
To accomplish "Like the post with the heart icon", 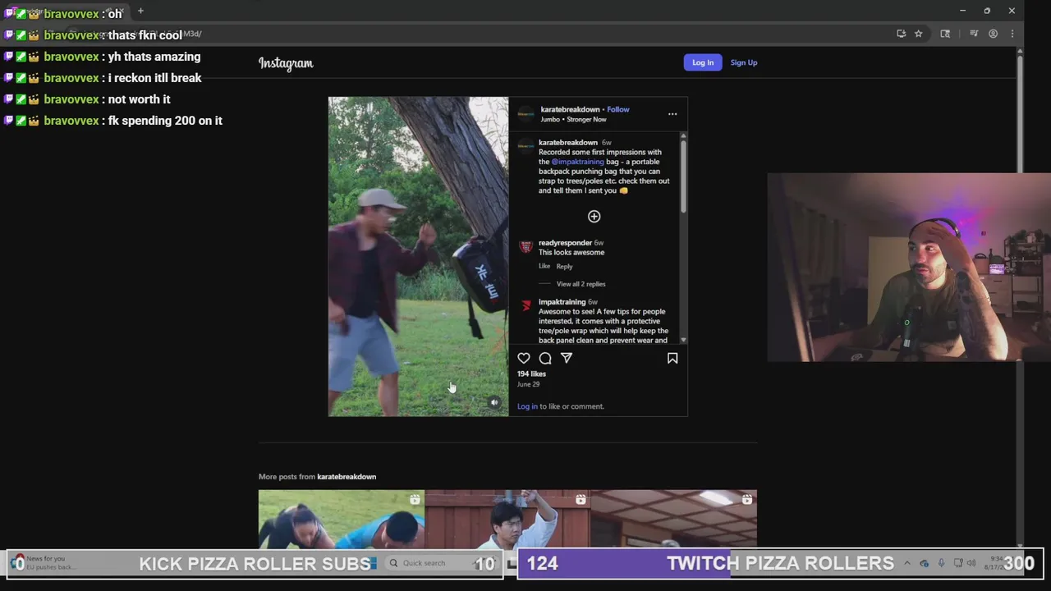I will (524, 358).
